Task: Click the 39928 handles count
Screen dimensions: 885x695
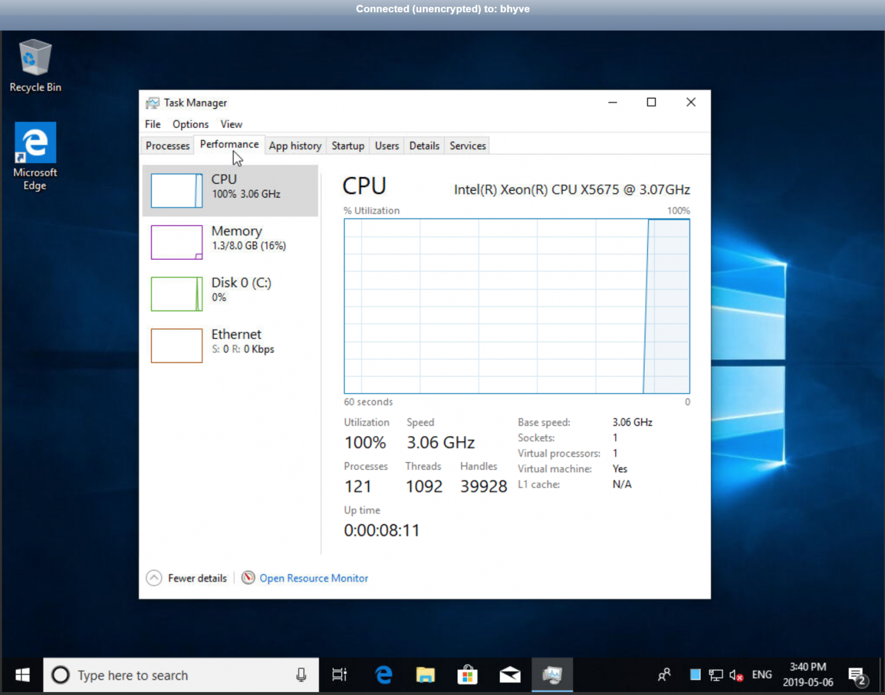Action: [484, 487]
